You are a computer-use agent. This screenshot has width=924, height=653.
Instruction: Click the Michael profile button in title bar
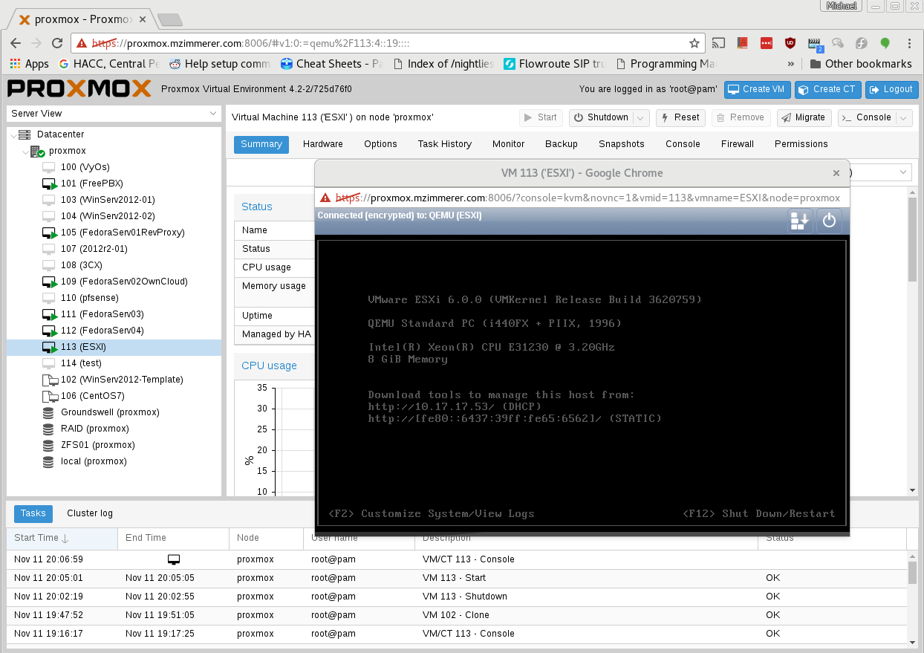point(840,6)
